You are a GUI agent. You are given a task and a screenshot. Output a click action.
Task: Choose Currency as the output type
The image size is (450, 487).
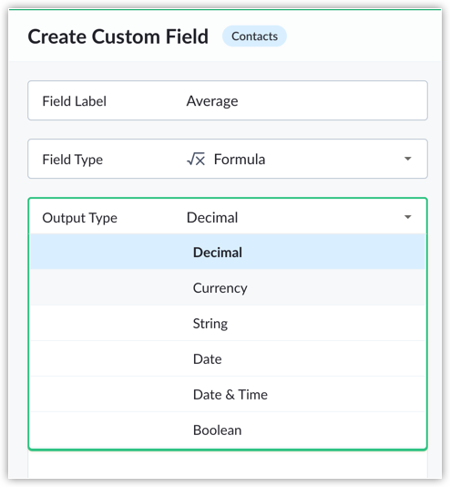[x=228, y=287]
